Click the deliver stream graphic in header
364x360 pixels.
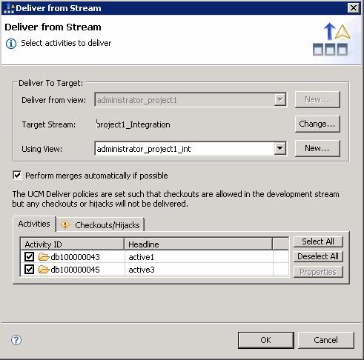coord(331,39)
